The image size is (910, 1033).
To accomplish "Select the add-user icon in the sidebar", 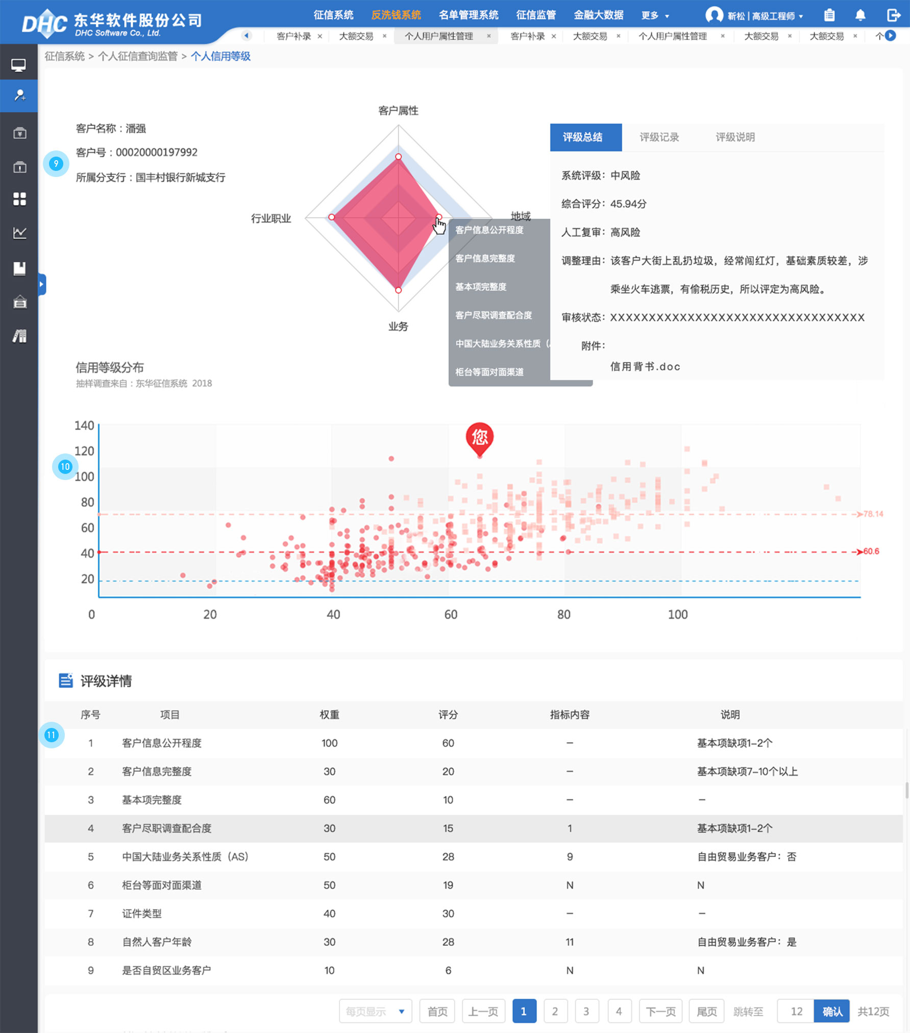I will point(19,95).
